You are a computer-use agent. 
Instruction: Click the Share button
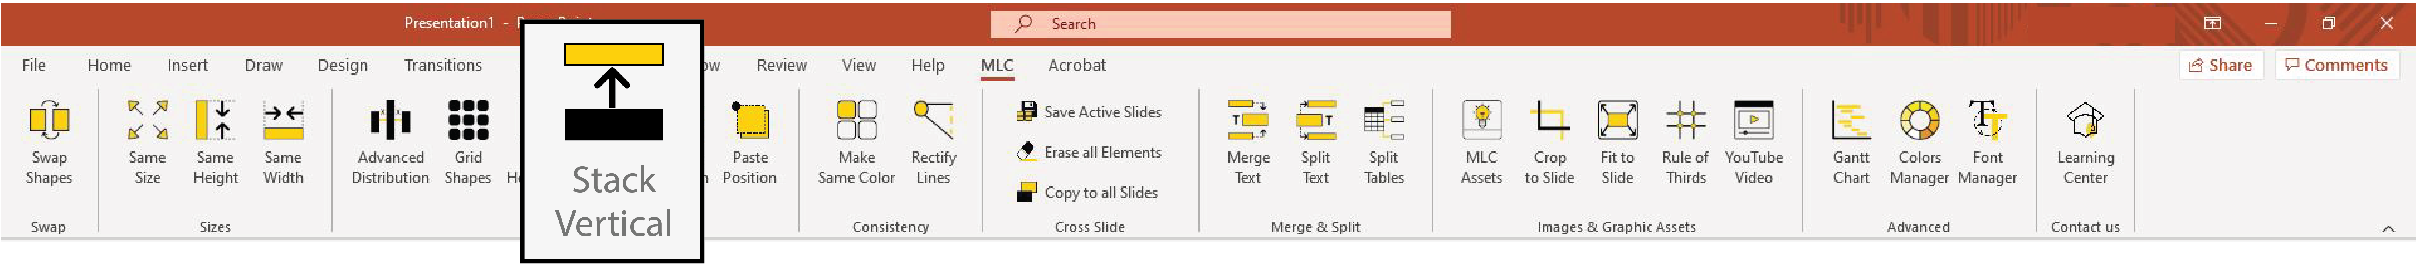tap(2220, 65)
